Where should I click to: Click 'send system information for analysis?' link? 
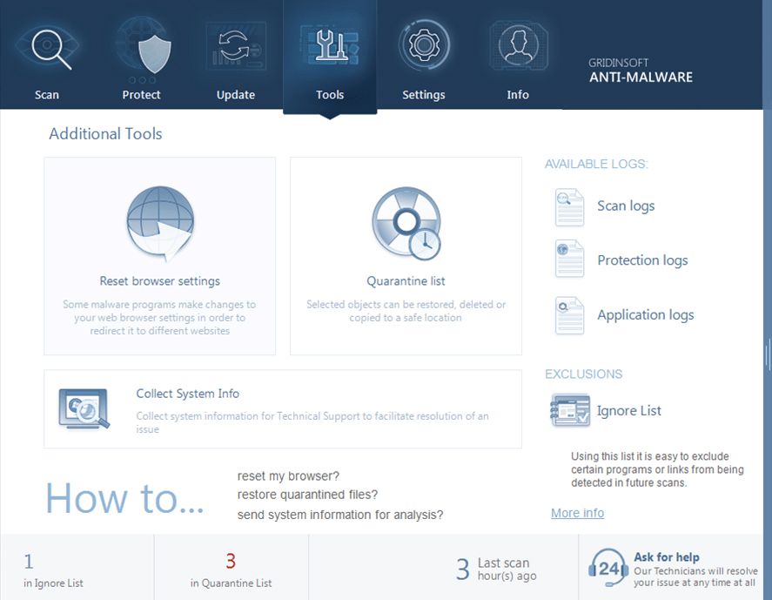(340, 515)
